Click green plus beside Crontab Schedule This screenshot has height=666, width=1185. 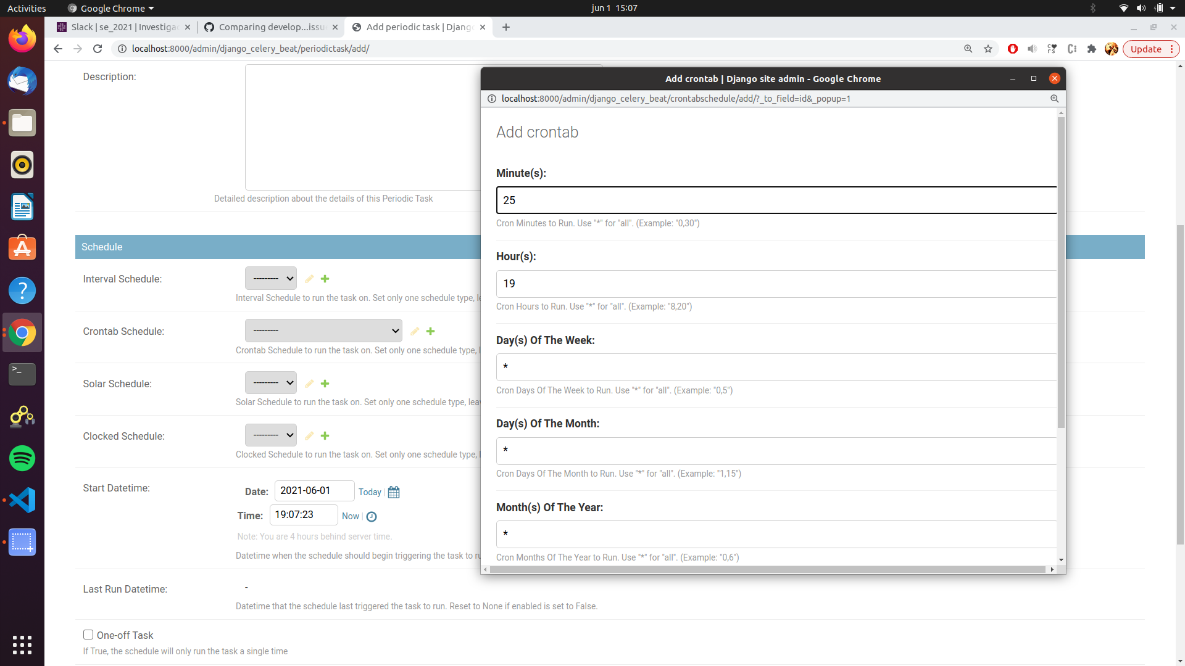[430, 331]
